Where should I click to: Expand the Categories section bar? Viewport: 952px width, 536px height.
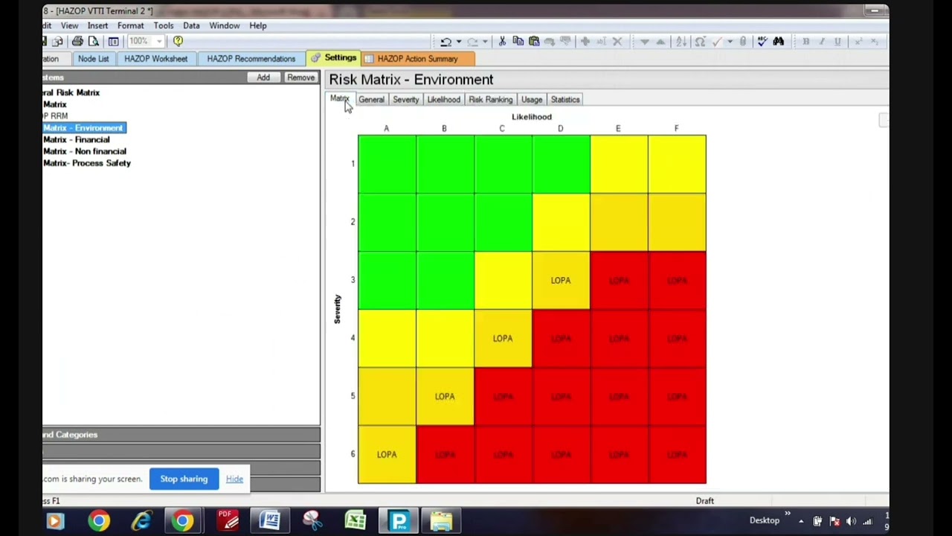click(181, 435)
